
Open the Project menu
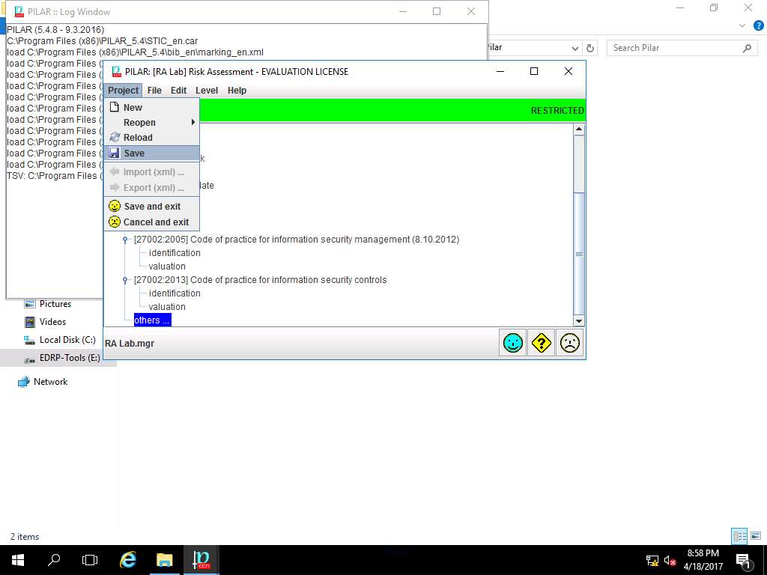(124, 91)
